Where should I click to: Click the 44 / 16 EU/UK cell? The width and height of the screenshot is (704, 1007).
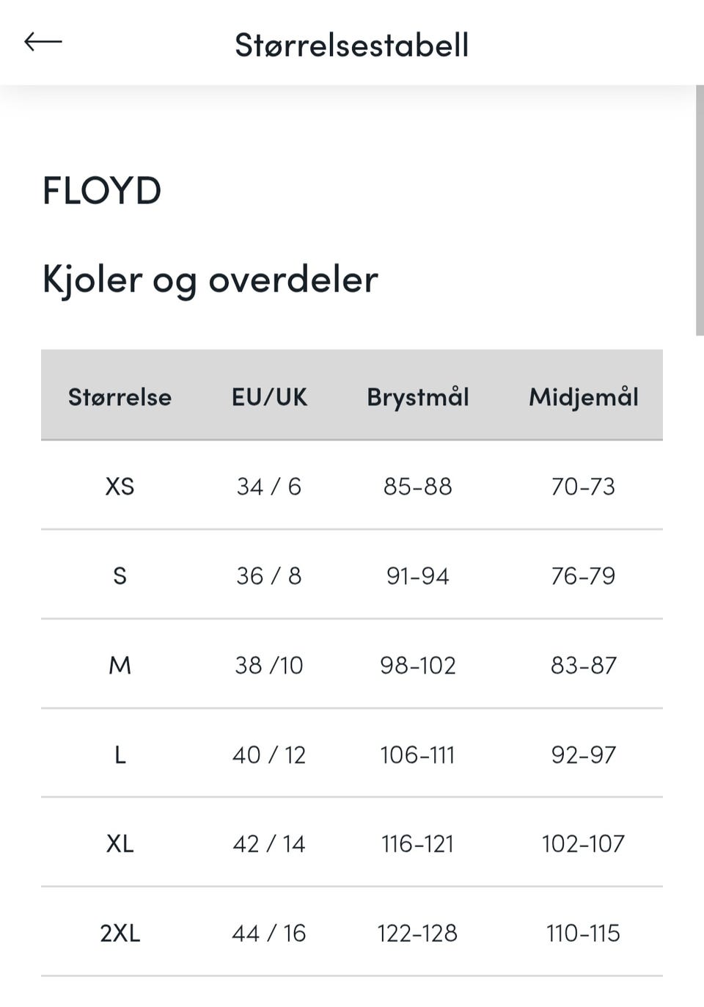click(x=269, y=933)
